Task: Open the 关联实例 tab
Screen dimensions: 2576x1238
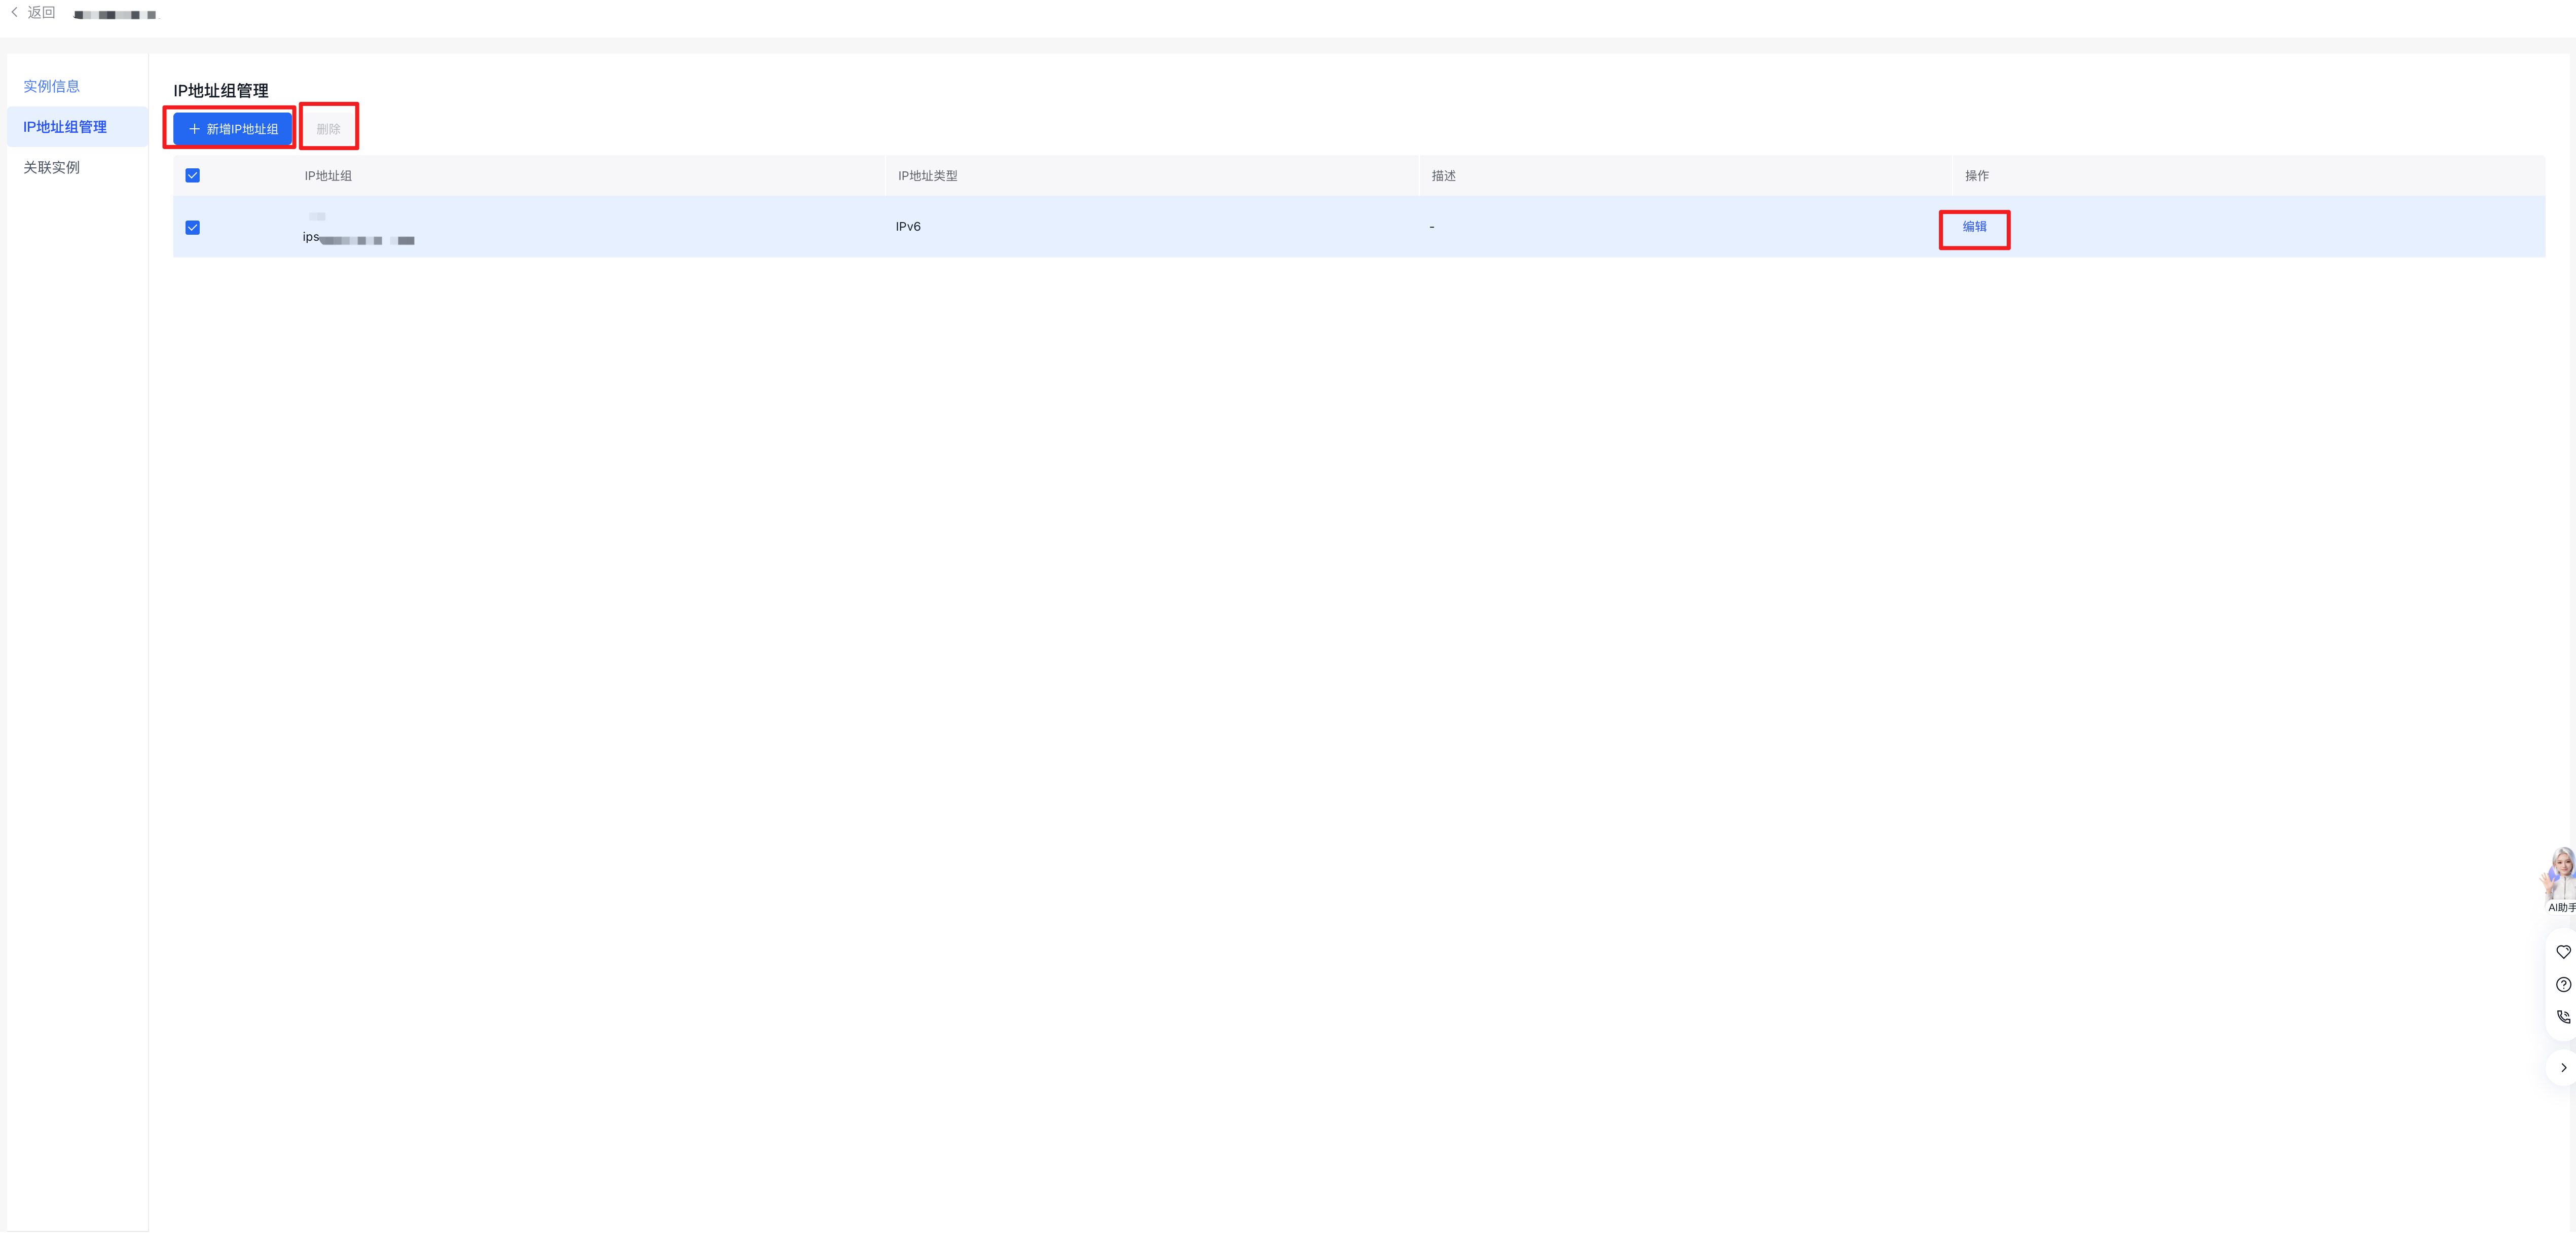Action: (x=52, y=168)
